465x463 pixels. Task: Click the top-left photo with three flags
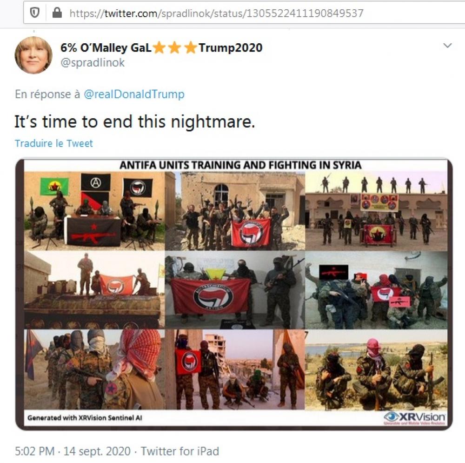[x=94, y=211]
